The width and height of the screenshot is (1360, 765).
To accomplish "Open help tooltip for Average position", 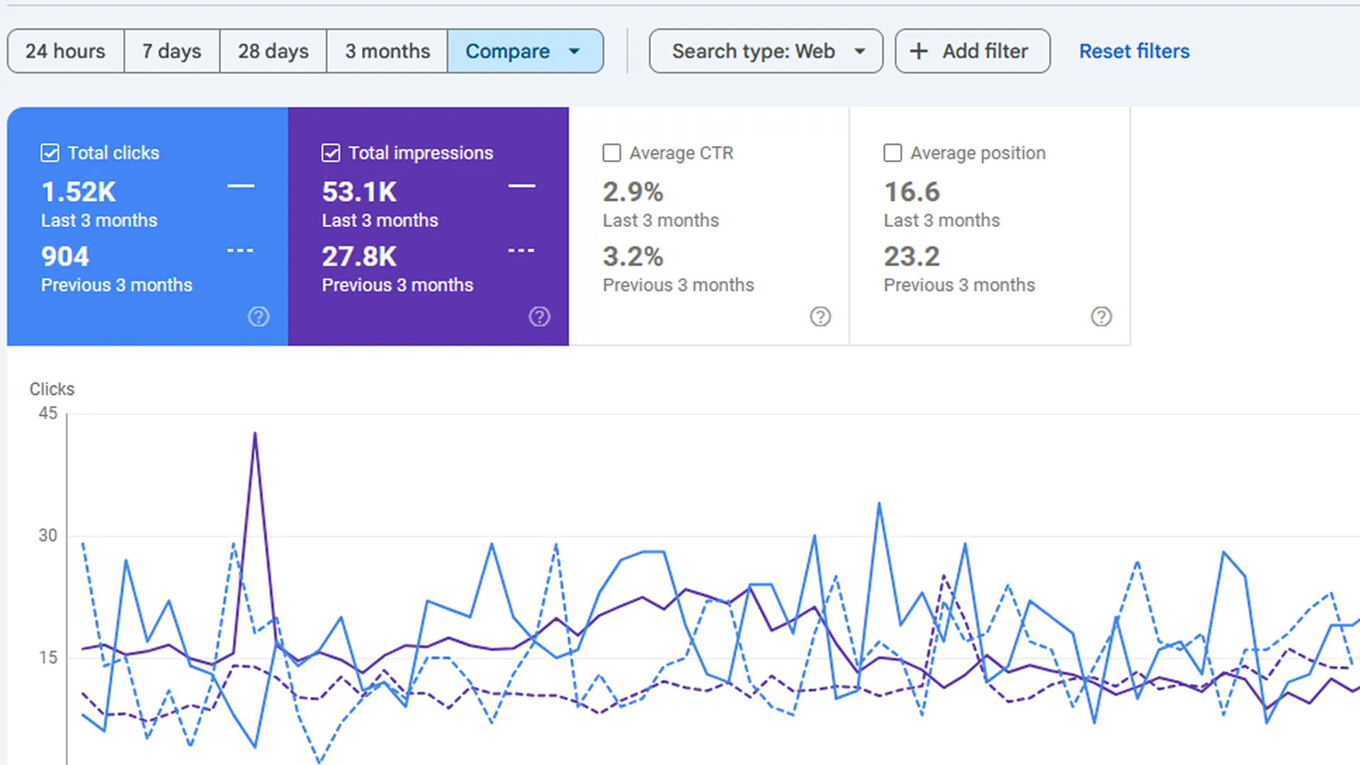I will 1101,317.
